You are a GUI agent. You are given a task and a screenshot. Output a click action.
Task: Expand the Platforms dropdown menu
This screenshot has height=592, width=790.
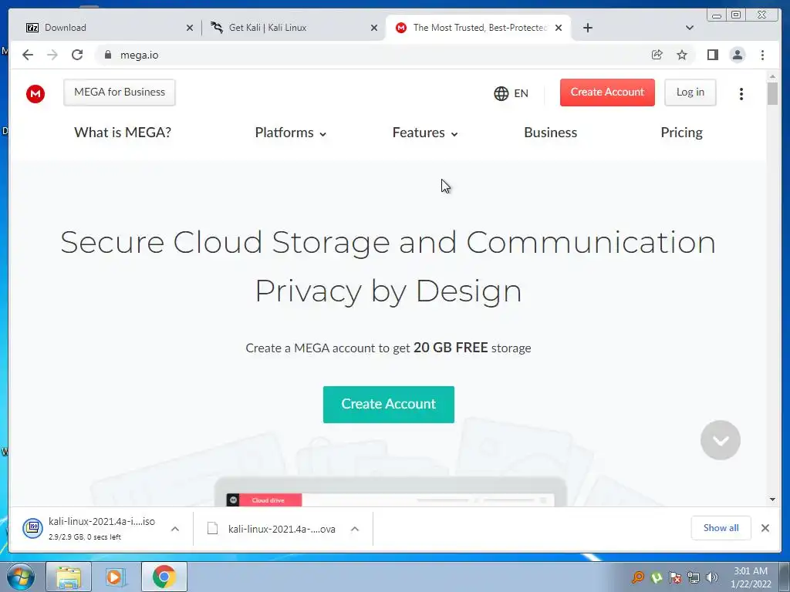click(x=291, y=133)
